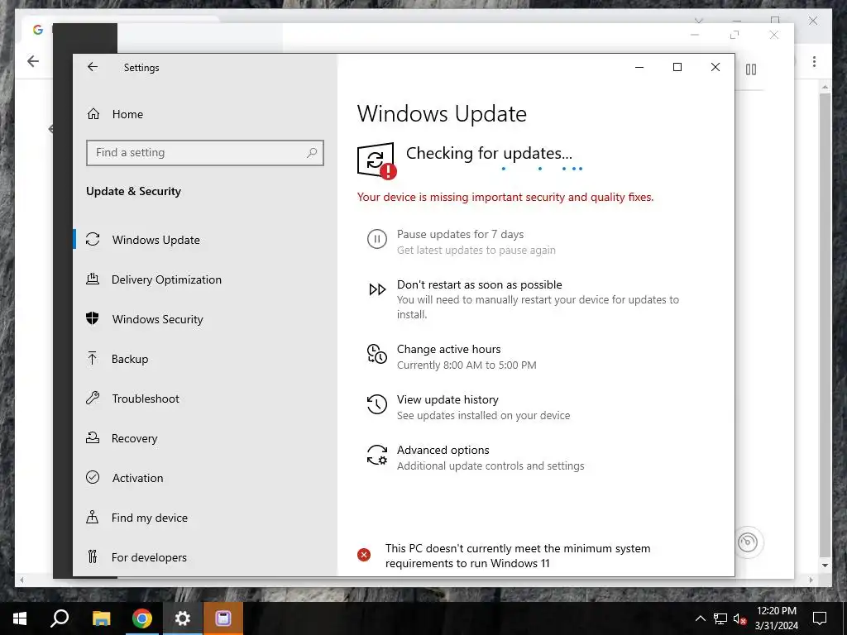Click the Windows 11 minimum requirements message

point(518,556)
